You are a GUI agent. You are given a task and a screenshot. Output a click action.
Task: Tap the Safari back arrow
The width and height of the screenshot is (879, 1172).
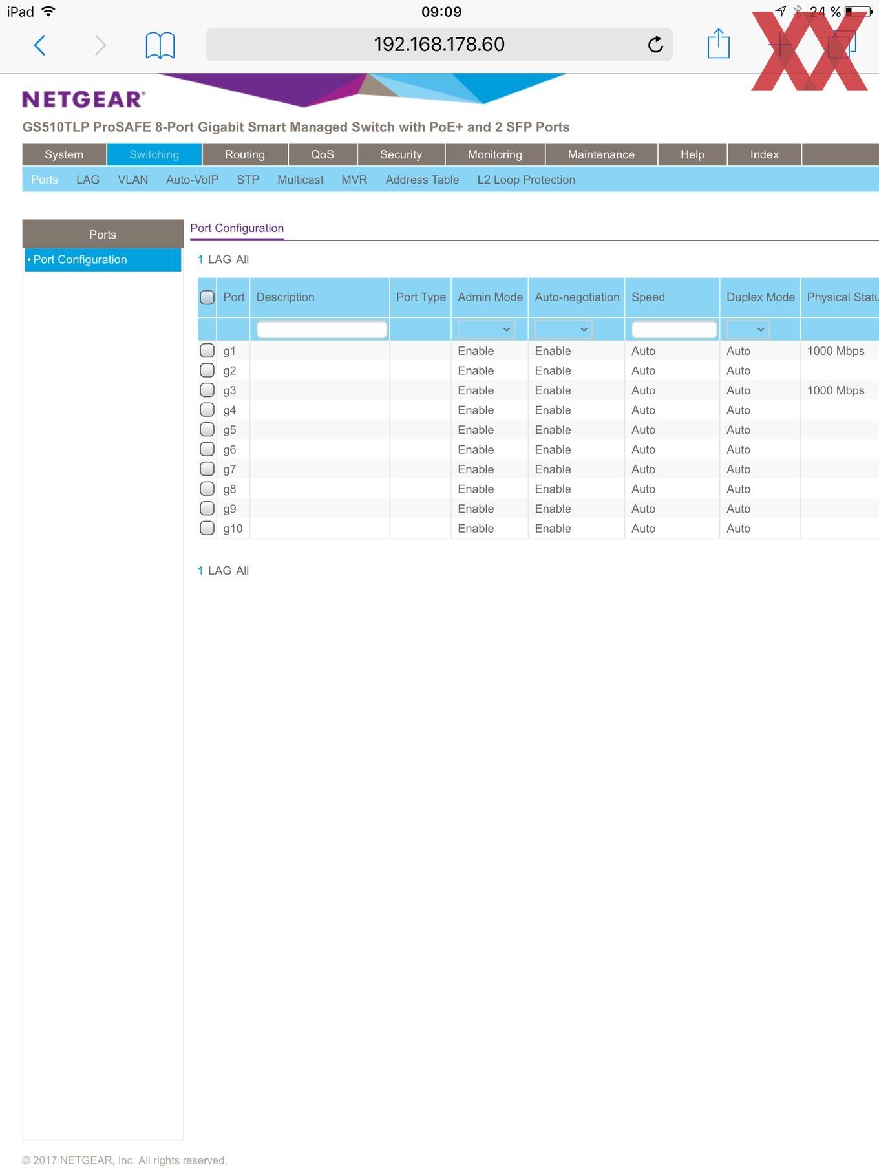coord(40,45)
